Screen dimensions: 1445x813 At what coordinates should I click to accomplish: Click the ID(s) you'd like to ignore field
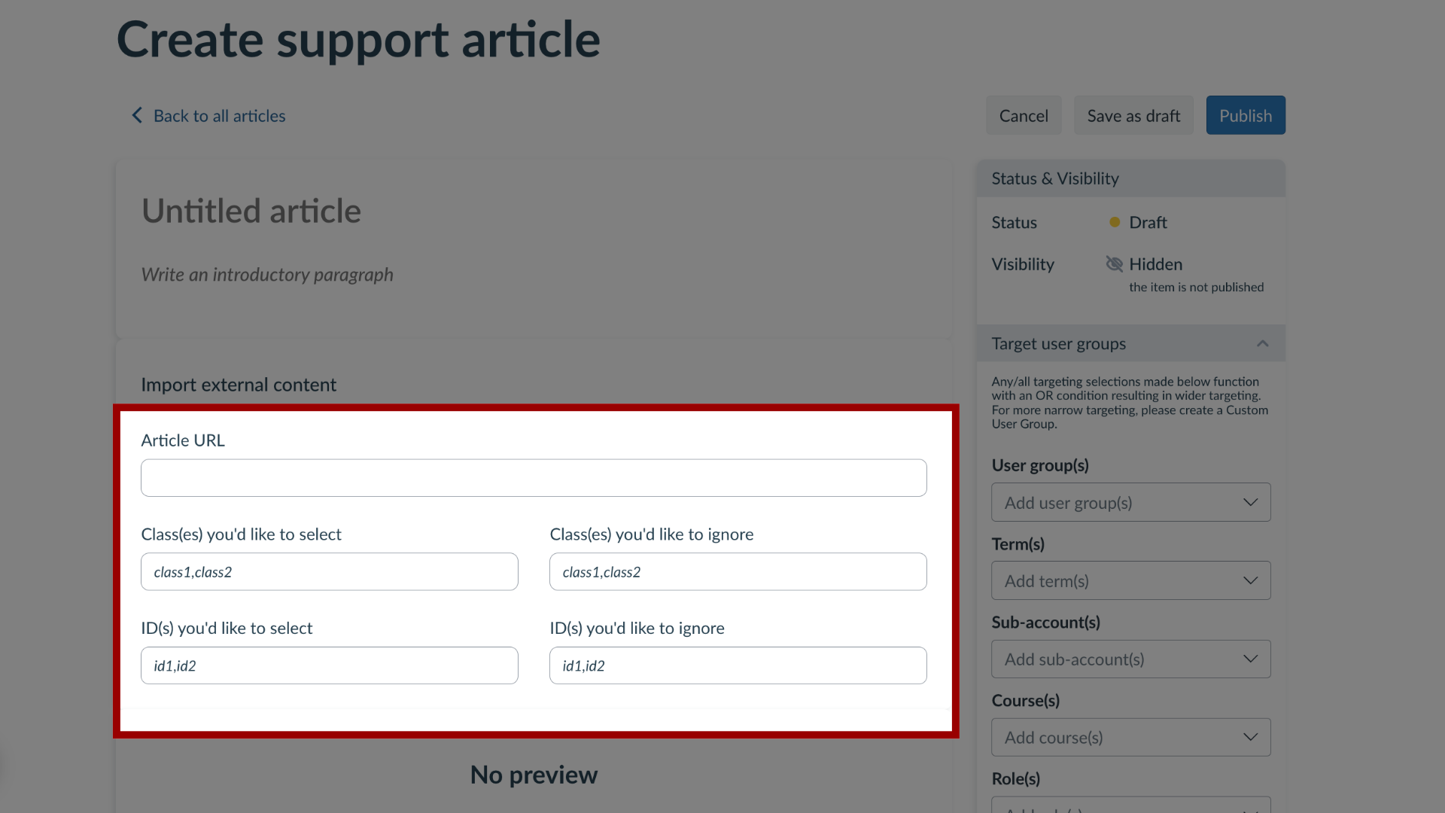738,664
